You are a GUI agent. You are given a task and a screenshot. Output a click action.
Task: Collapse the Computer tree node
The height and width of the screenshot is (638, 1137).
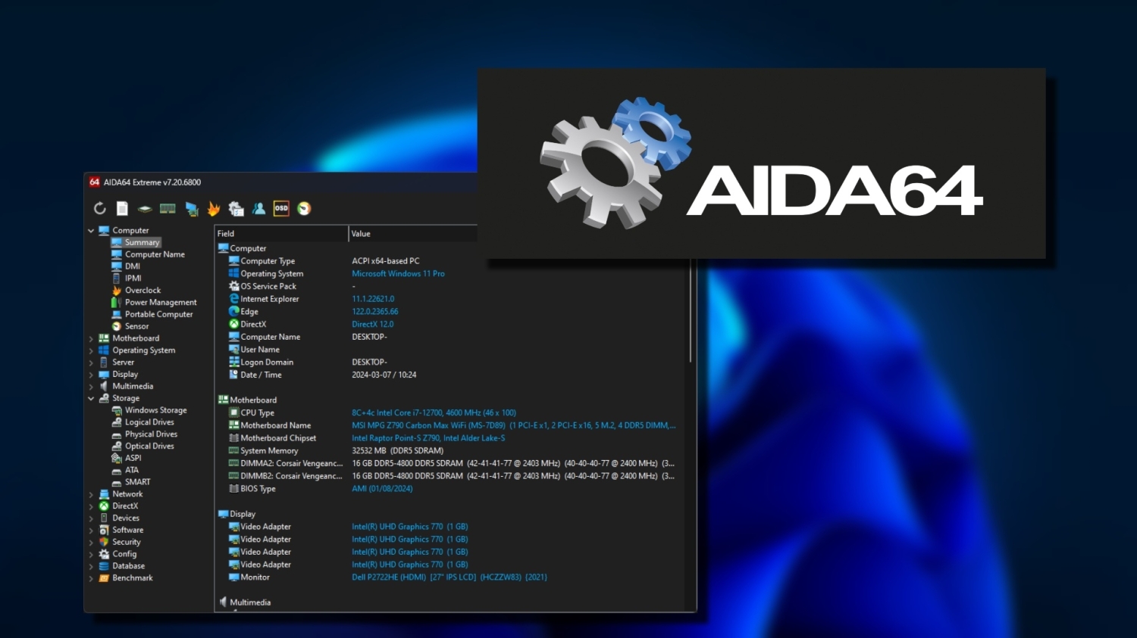[x=91, y=231]
